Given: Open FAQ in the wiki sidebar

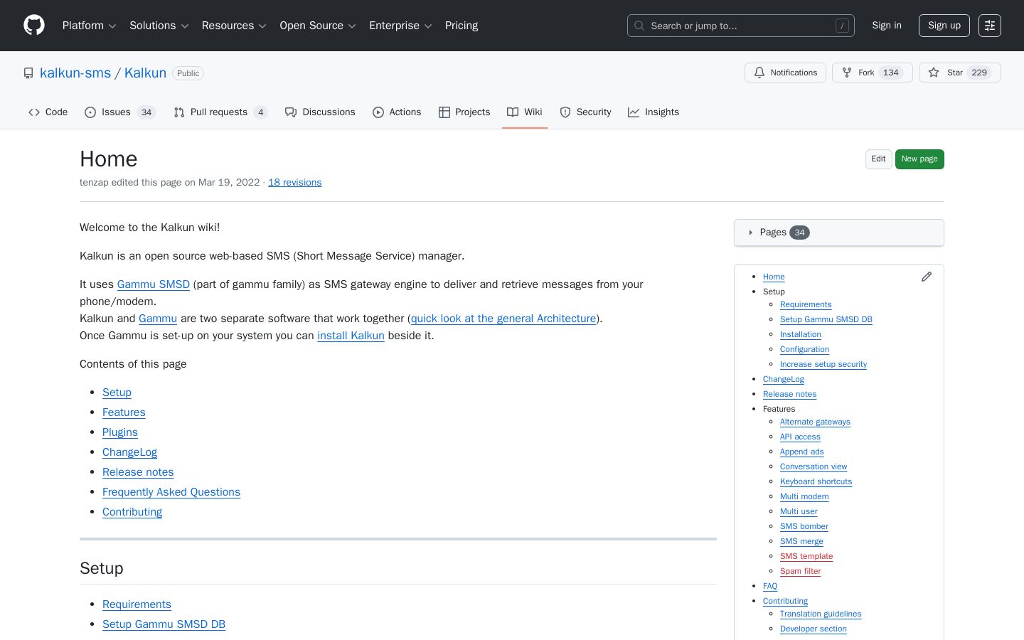Looking at the screenshot, I should coord(770,586).
